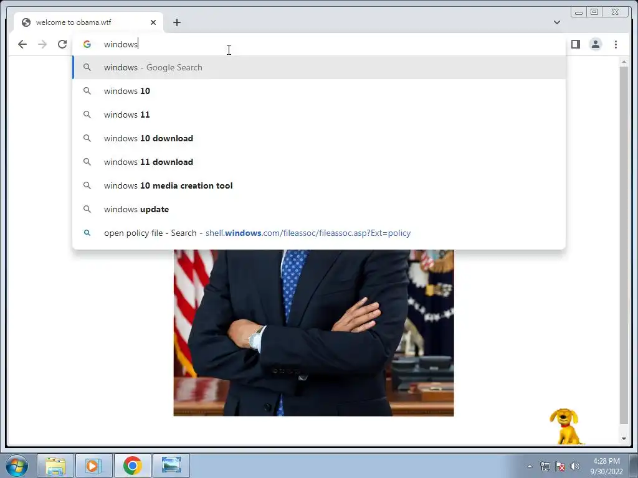Click the address bar text 'windows'

pos(121,44)
